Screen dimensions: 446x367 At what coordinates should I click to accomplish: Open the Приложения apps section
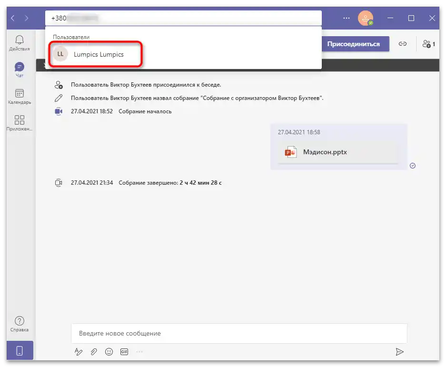pos(20,123)
